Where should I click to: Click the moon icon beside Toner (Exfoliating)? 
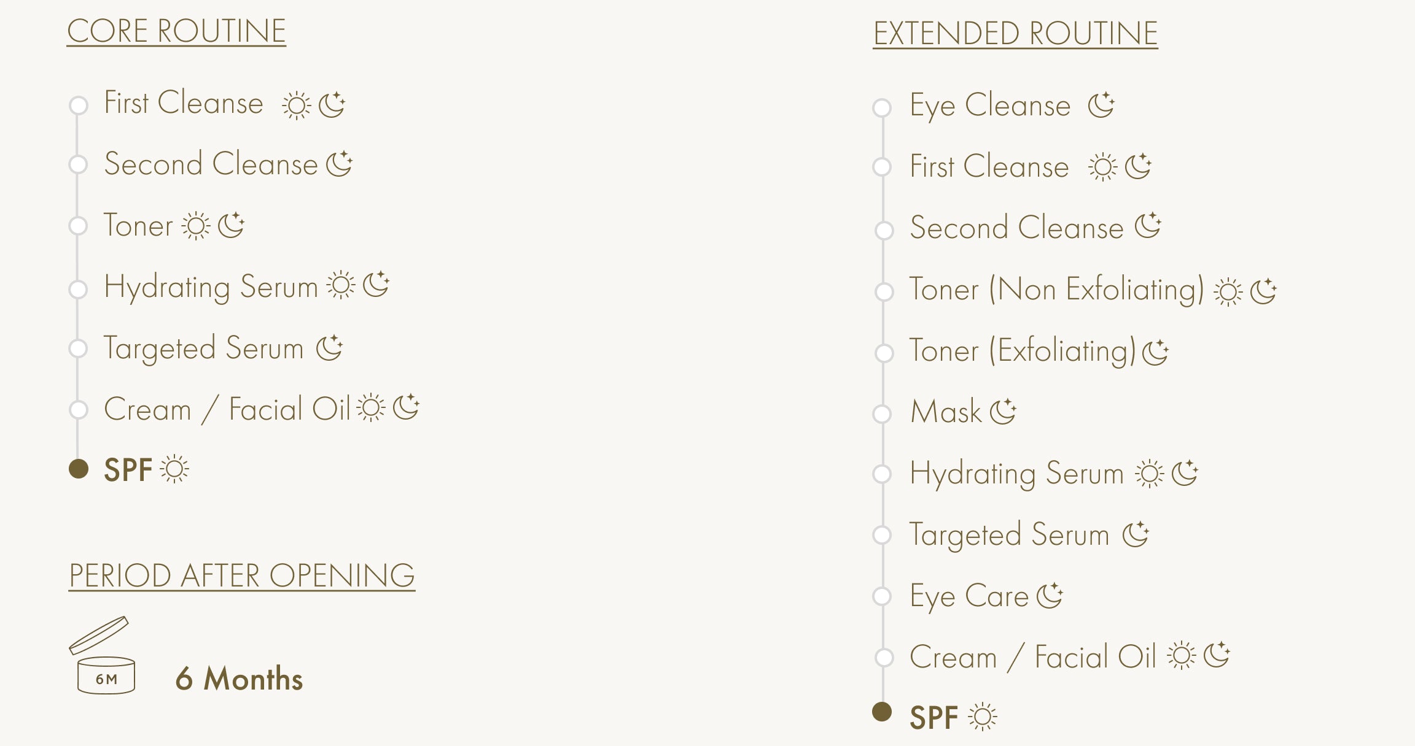tap(1155, 352)
